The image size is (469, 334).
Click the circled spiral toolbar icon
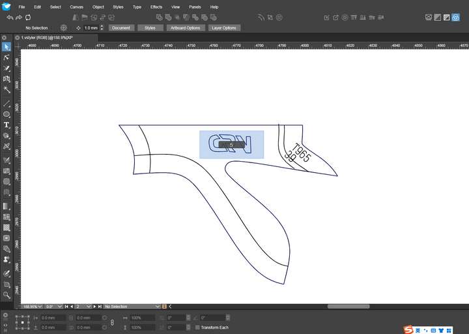[x=279, y=18]
